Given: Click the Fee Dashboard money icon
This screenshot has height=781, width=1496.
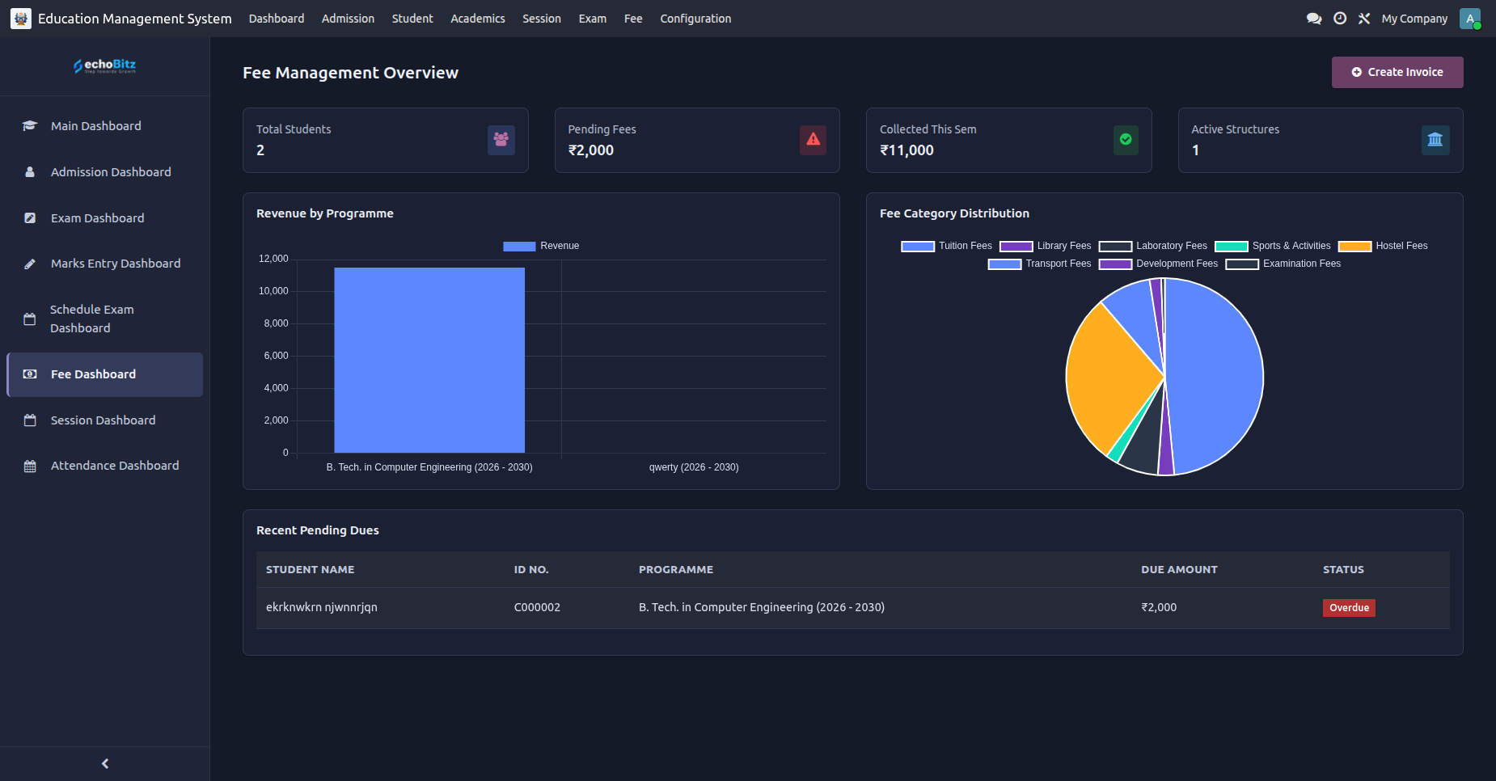Looking at the screenshot, I should 30,374.
